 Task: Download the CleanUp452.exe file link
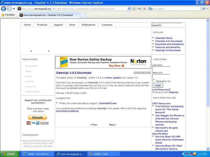pyautogui.click(x=108, y=103)
